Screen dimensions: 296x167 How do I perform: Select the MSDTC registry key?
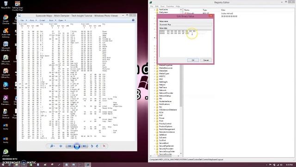(162, 76)
